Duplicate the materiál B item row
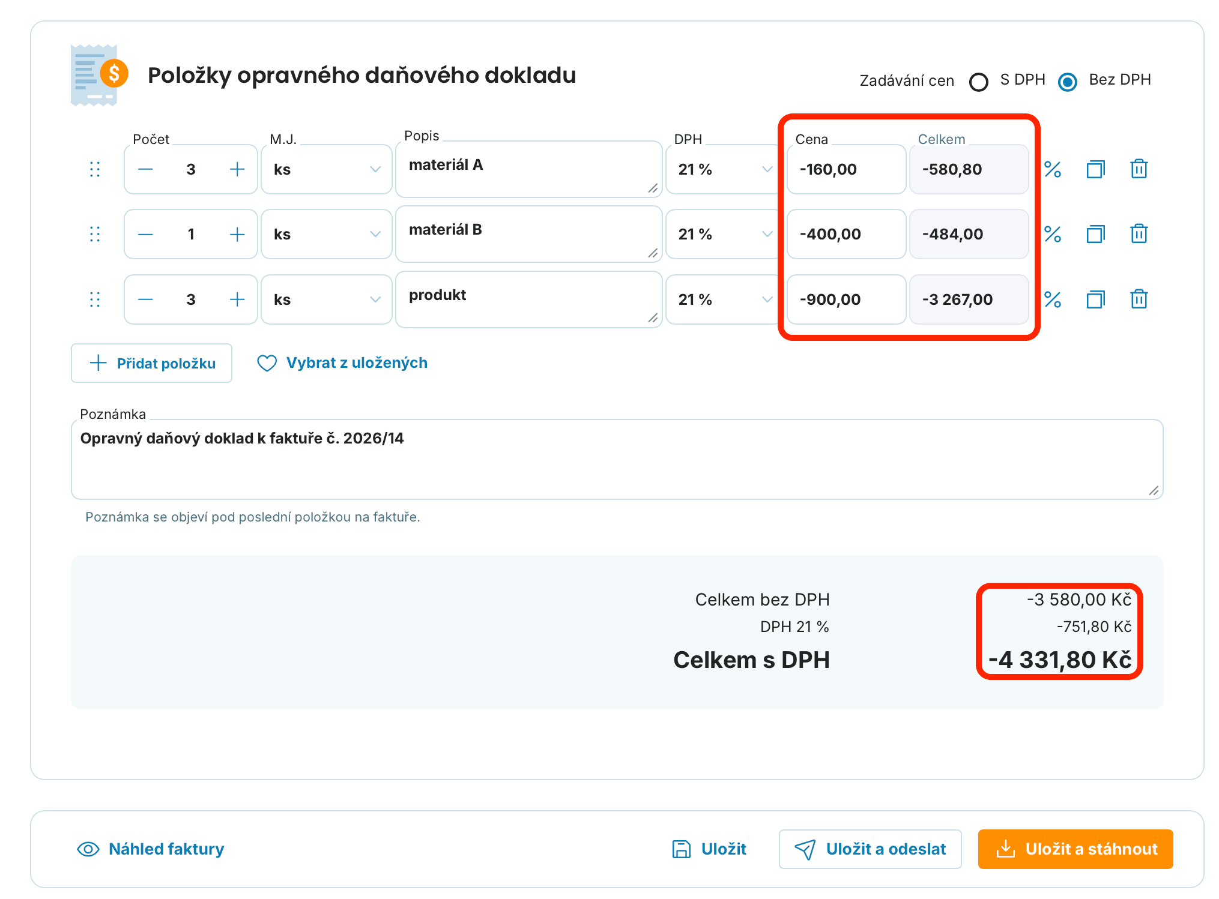The height and width of the screenshot is (899, 1219). coord(1095,234)
